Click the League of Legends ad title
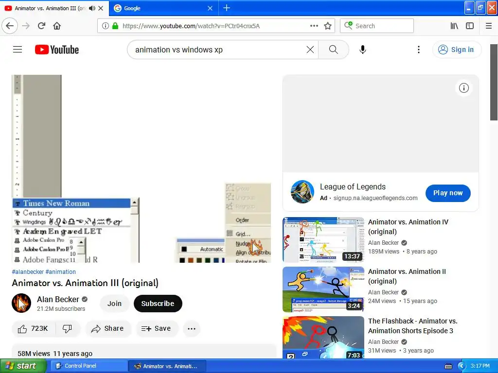The height and width of the screenshot is (373, 498). tap(353, 187)
